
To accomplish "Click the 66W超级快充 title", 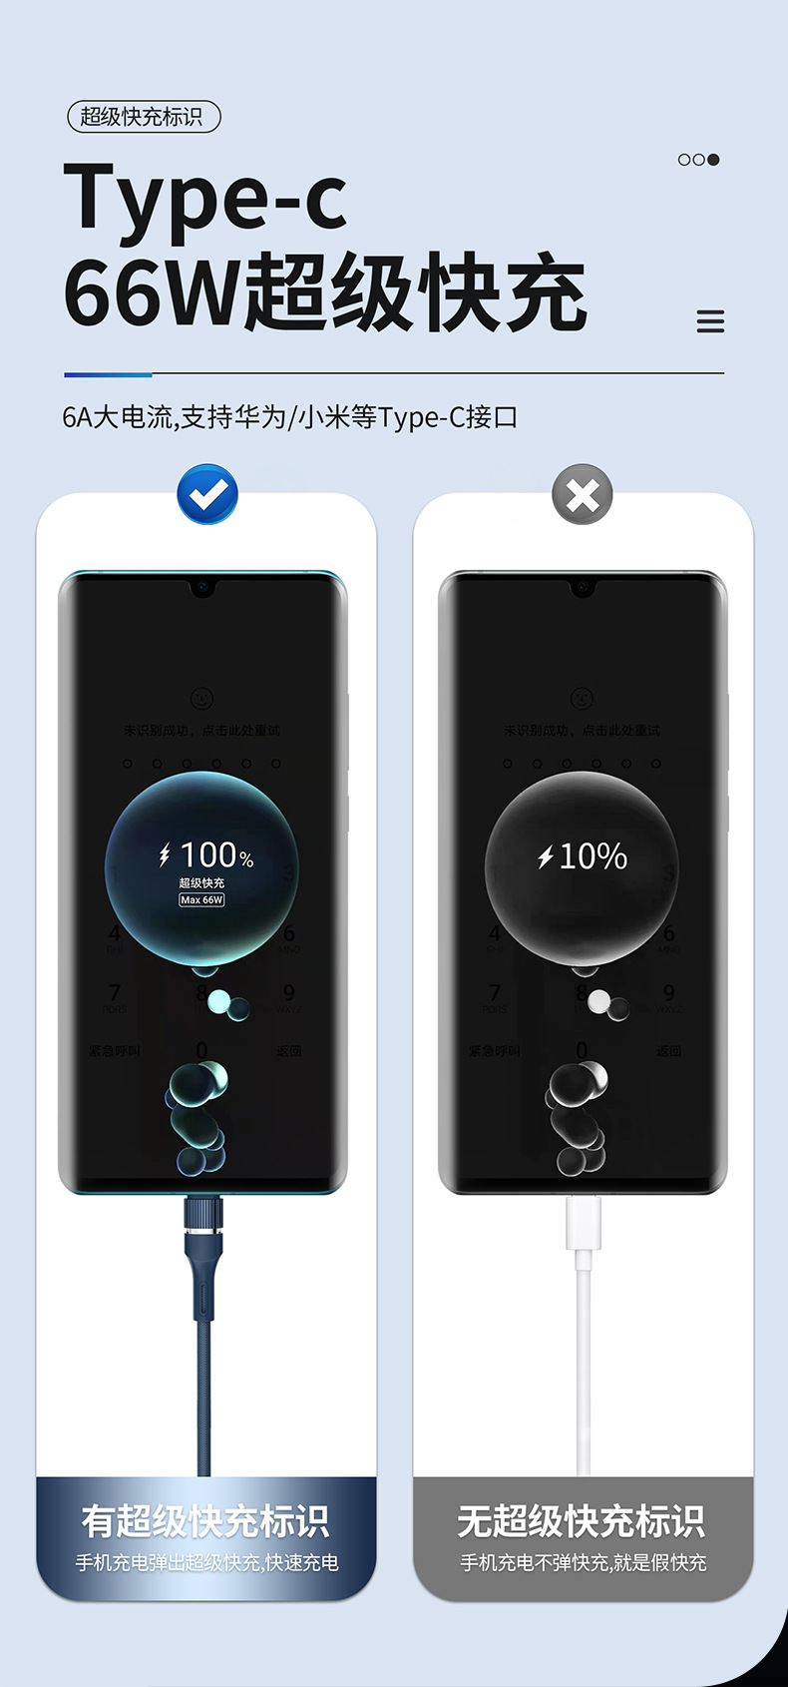I will coord(325,292).
